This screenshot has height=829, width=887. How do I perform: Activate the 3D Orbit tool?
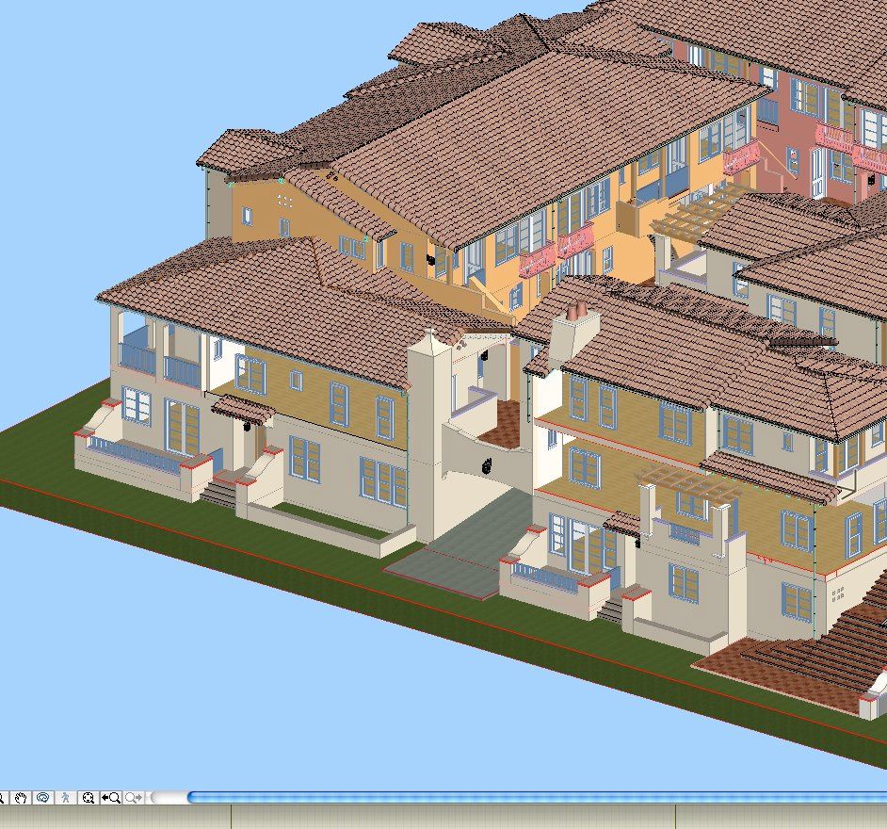43,798
